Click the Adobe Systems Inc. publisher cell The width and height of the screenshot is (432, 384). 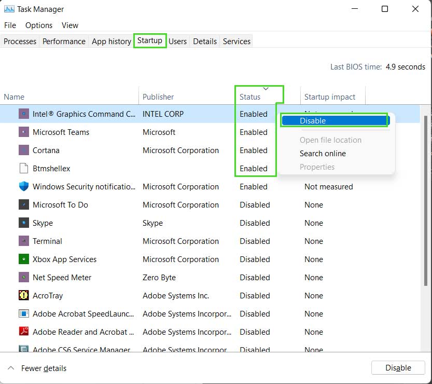tap(176, 295)
